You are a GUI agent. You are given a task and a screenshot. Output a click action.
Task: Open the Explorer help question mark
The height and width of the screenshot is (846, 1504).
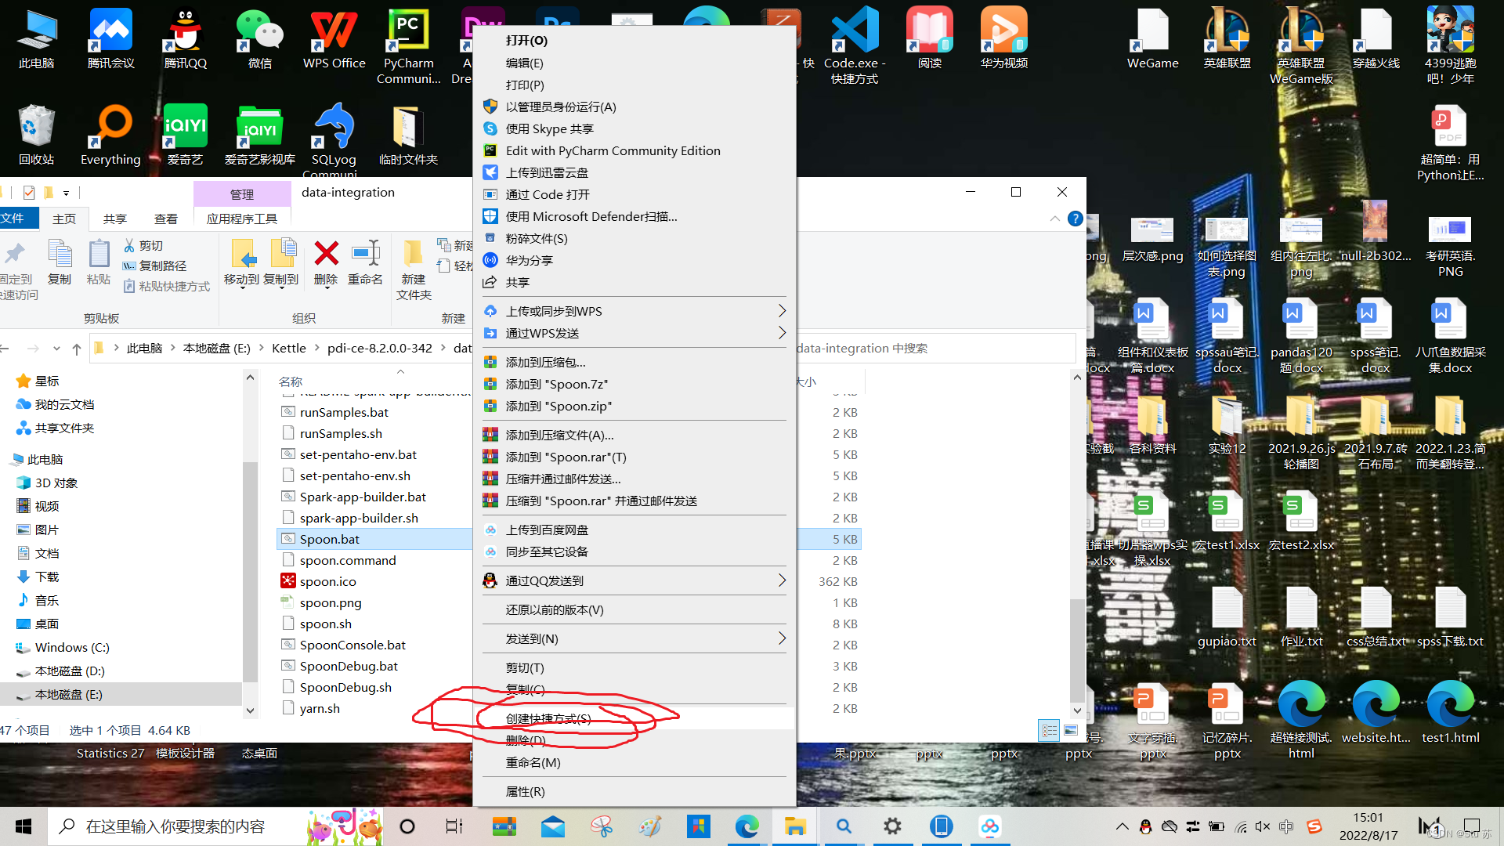[1076, 219]
